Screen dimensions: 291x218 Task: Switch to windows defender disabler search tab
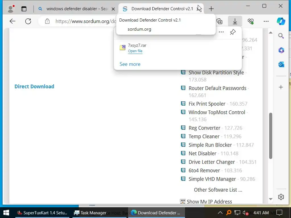(77, 9)
